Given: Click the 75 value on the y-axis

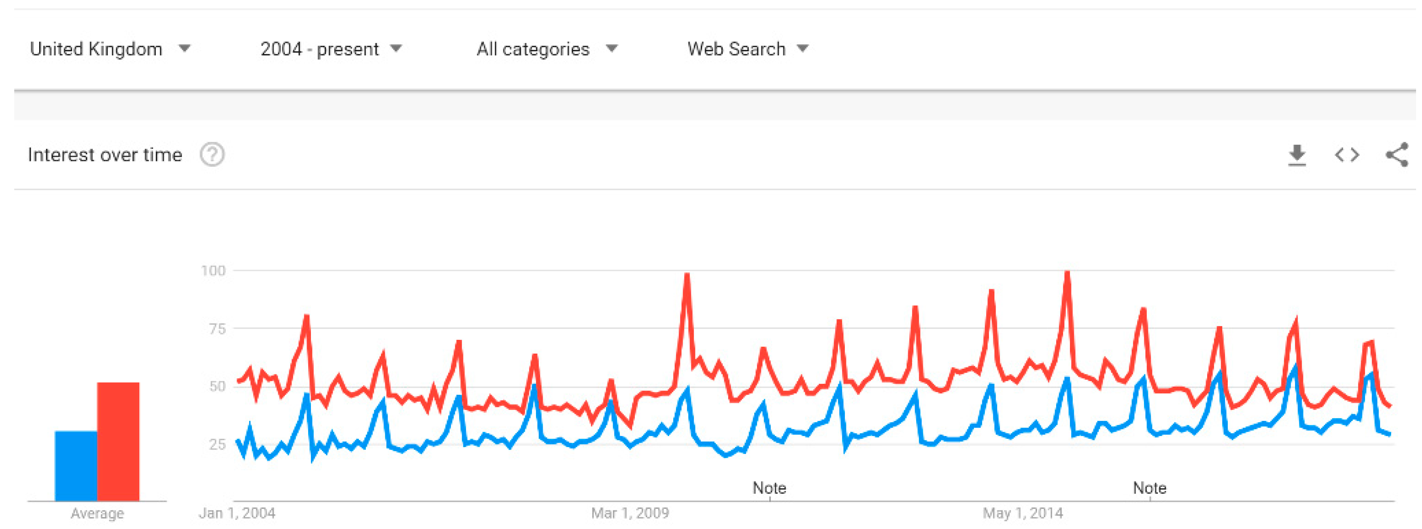Looking at the screenshot, I should (x=217, y=329).
